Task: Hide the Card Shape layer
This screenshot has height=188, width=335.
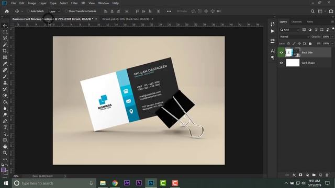Action: tap(281, 63)
